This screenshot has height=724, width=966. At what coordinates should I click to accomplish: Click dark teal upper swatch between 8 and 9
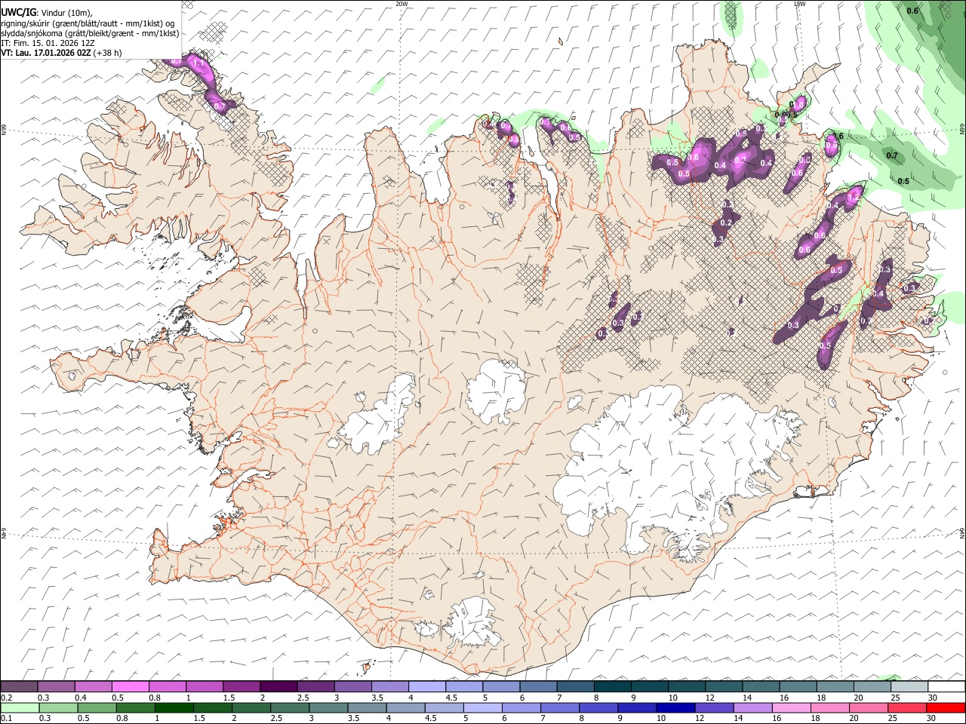coord(612,686)
